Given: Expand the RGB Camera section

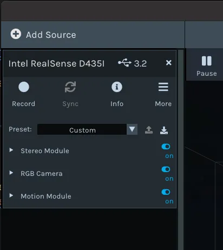Looking at the screenshot, I should pyautogui.click(x=11, y=173).
